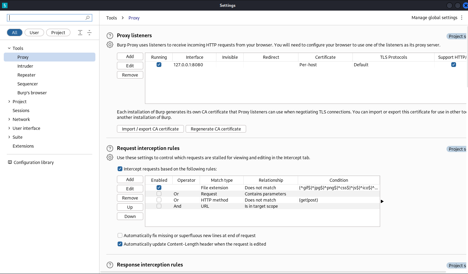Click the Proxy listeners help question-mark icon
Viewport: 468px width, 274px height.
(110, 36)
